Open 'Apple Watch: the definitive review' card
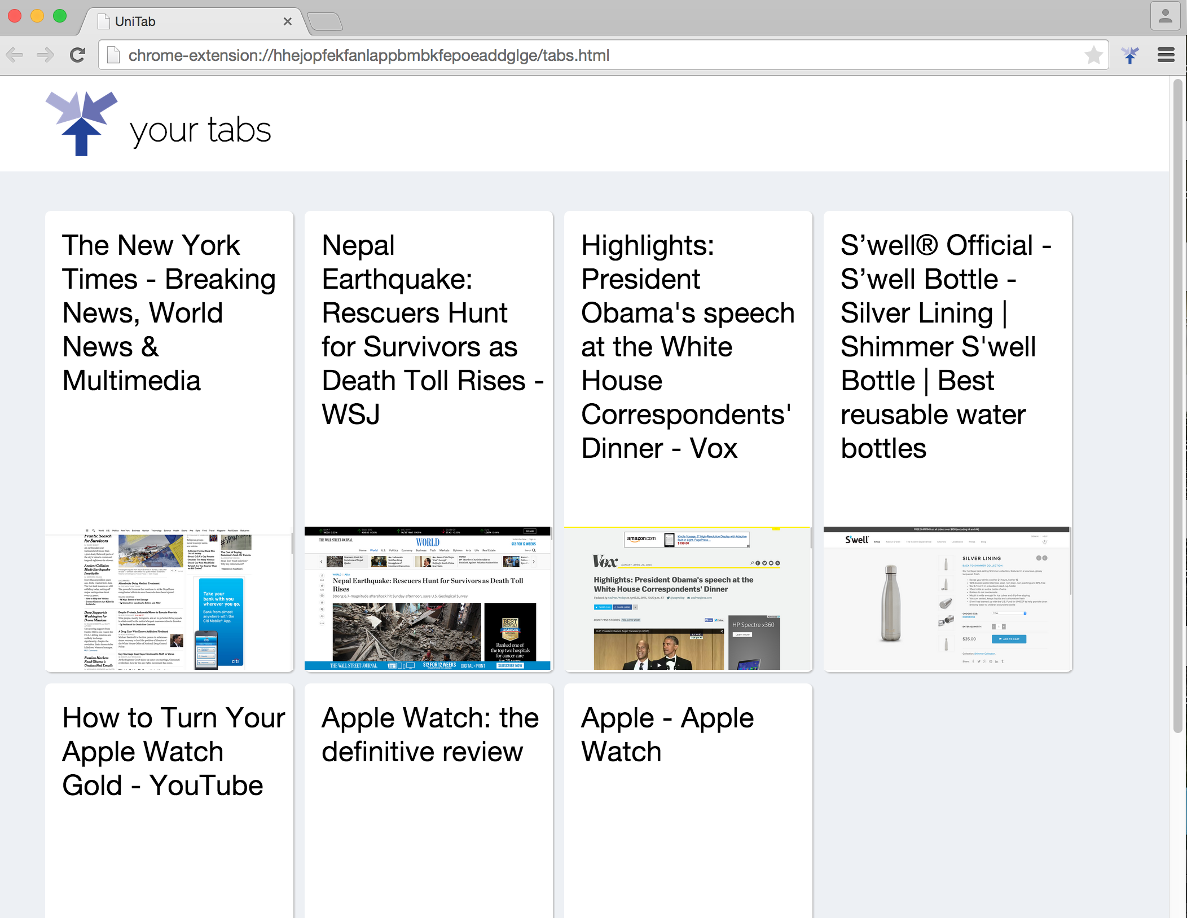Screen dimensions: 1187x918 (430, 735)
